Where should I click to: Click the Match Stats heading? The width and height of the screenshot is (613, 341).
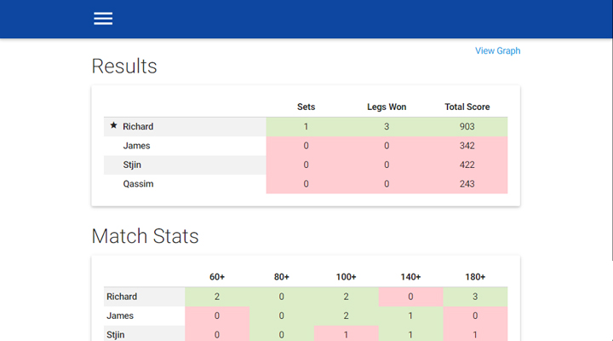click(145, 236)
